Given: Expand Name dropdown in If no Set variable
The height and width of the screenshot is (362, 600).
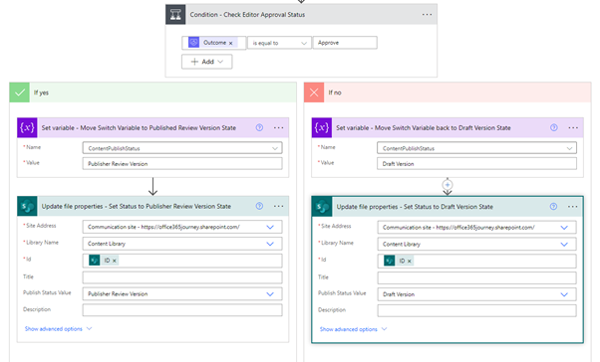Looking at the screenshot, I should (569, 148).
